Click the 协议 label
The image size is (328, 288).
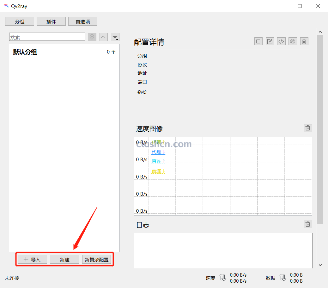142,65
